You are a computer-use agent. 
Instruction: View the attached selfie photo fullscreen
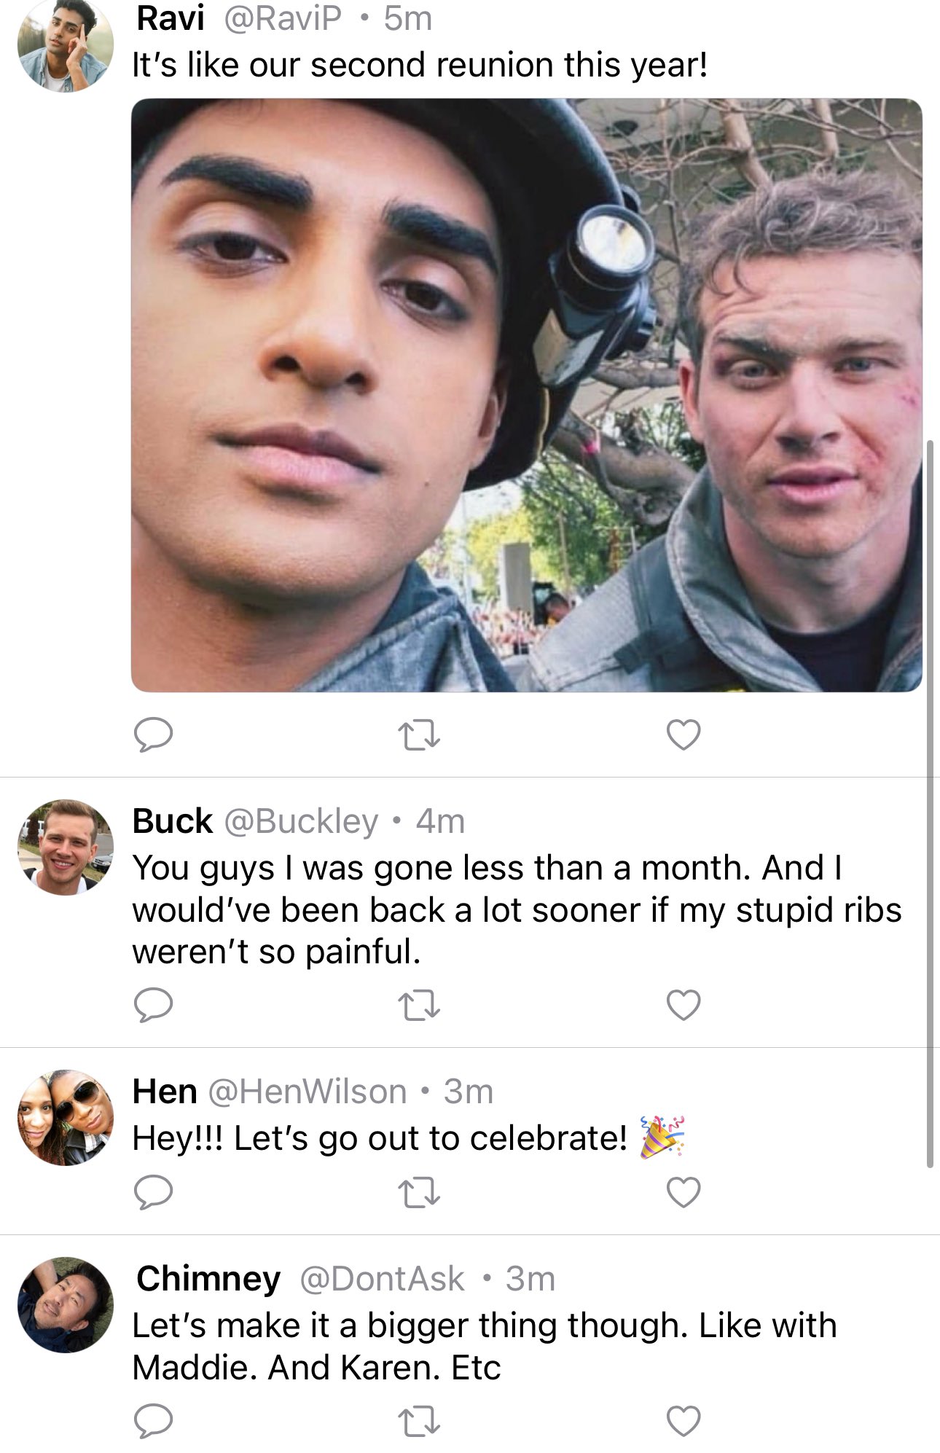pos(526,395)
